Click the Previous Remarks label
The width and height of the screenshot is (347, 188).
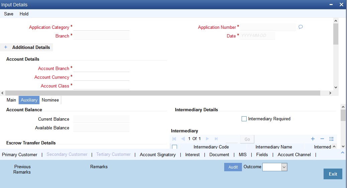[x=22, y=169]
